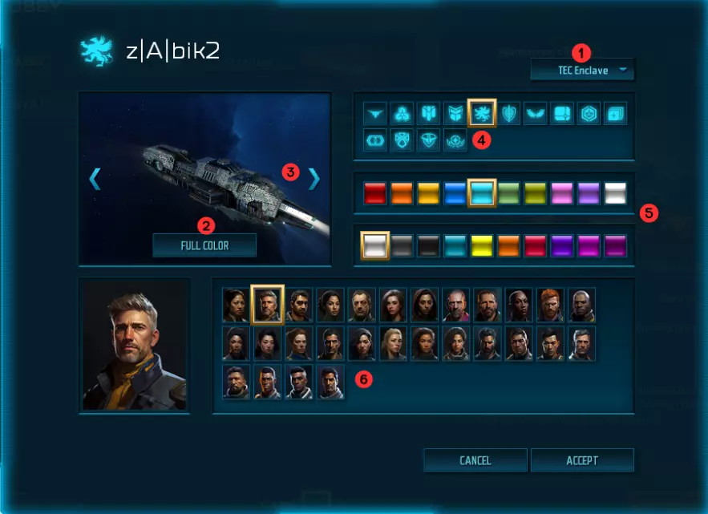Pick the yellow secondary color swatch
Viewport: 708px width, 514px height.
482,246
